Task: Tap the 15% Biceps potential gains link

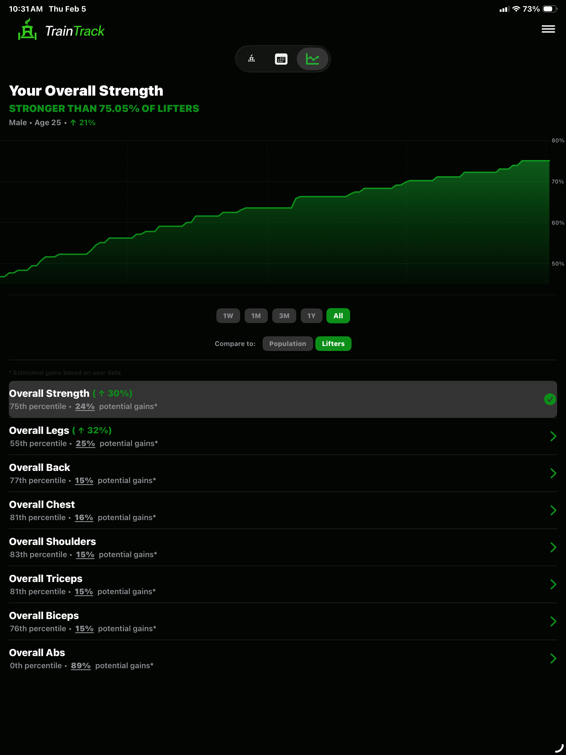Action: pyautogui.click(x=84, y=629)
